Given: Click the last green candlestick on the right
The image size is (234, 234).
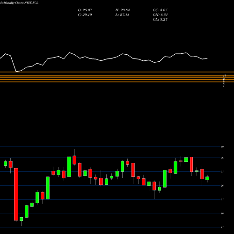Looking at the screenshot, I should pyautogui.click(x=207, y=178).
